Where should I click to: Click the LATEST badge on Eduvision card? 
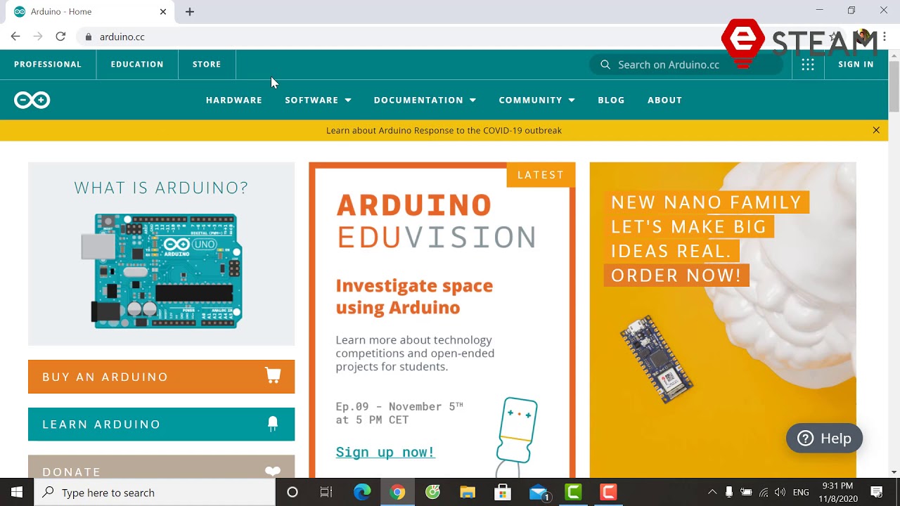pyautogui.click(x=541, y=175)
